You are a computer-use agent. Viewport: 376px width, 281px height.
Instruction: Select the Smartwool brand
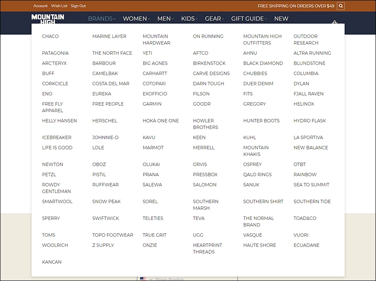click(x=57, y=202)
